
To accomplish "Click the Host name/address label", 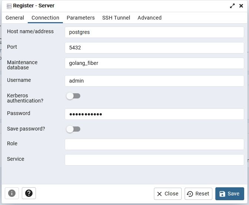I will pyautogui.click(x=30, y=31).
